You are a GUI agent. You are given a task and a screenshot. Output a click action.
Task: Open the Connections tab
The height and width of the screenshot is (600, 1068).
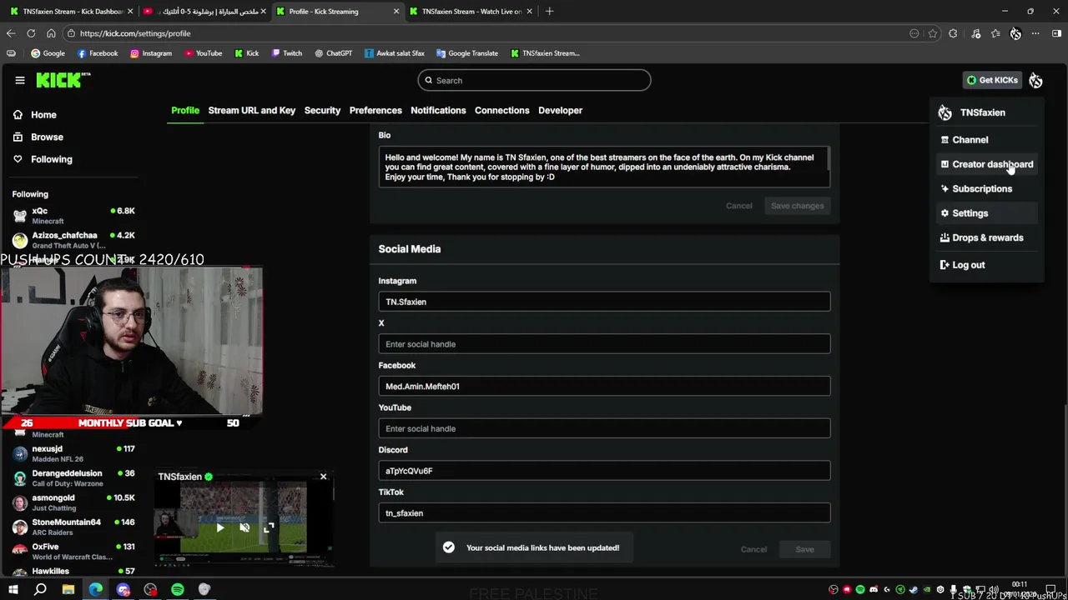501,110
